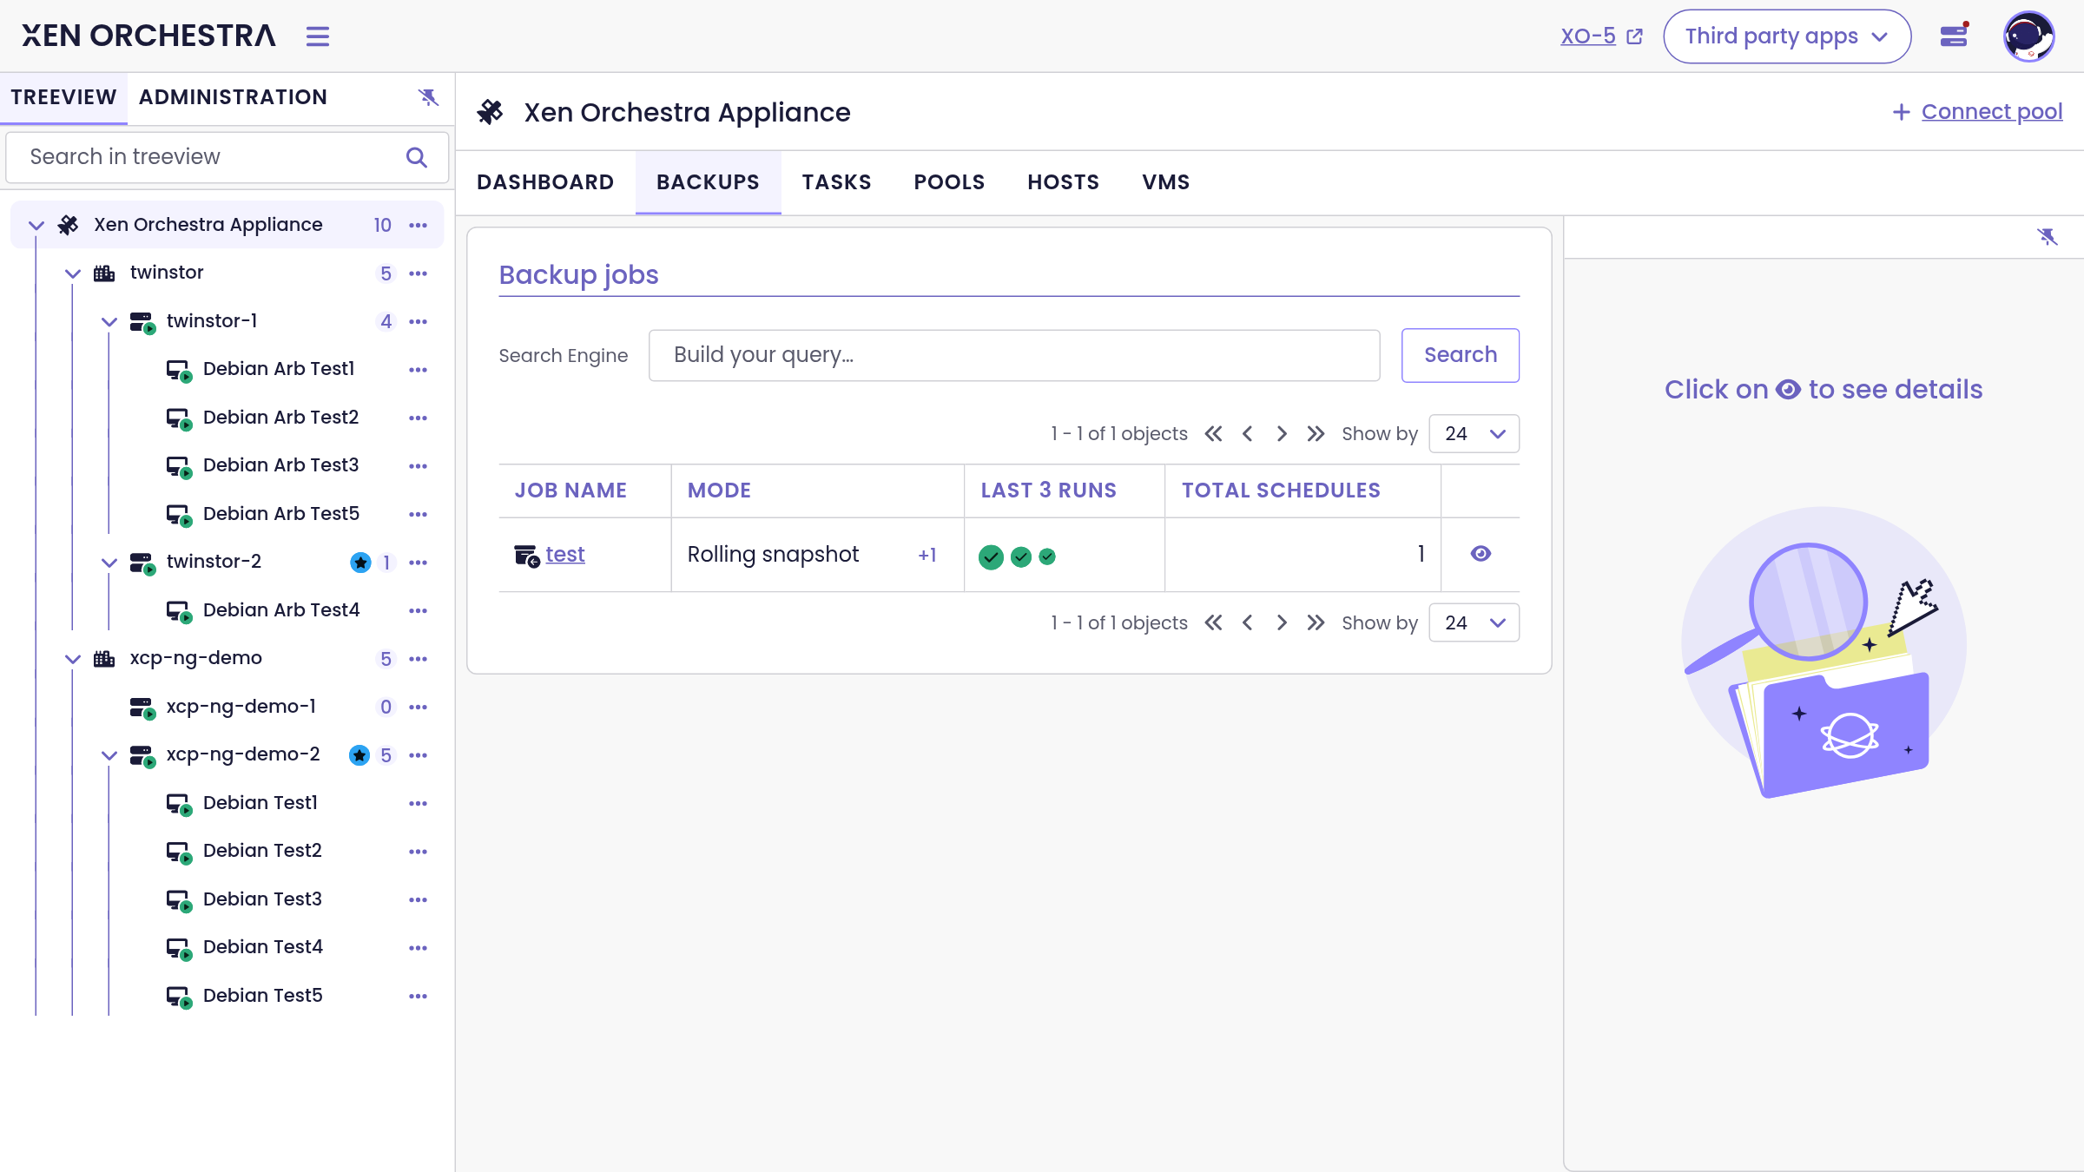Switch to the Hosts tab
This screenshot has height=1172, width=2084.
point(1064,182)
